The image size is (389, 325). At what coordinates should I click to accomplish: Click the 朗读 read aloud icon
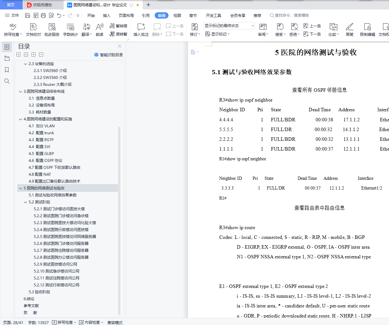tap(100, 30)
